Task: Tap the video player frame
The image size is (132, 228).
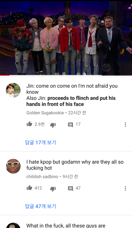Action: 66,38
